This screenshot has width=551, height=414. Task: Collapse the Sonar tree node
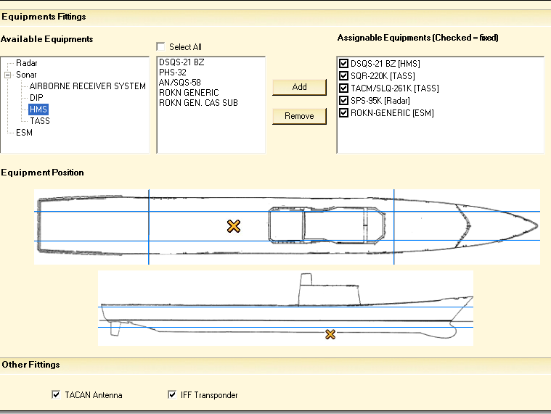(x=7, y=75)
